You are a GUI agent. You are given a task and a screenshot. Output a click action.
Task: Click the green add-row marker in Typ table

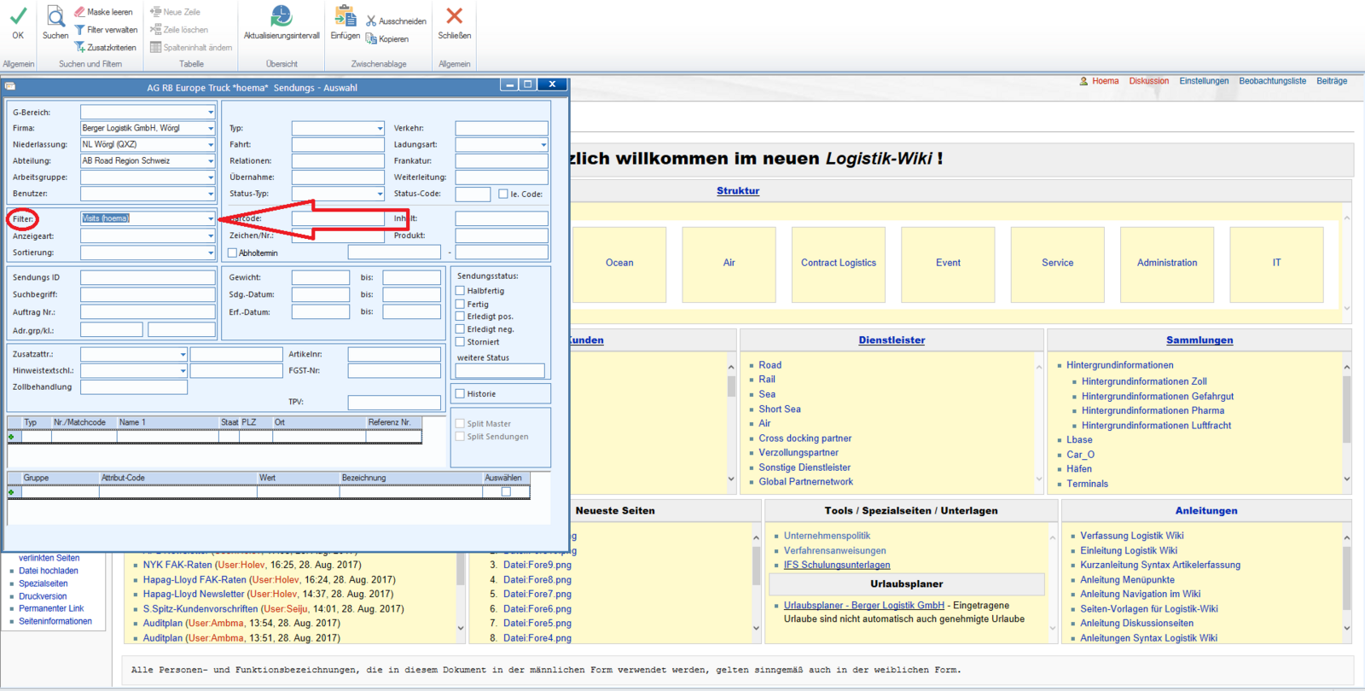click(11, 437)
